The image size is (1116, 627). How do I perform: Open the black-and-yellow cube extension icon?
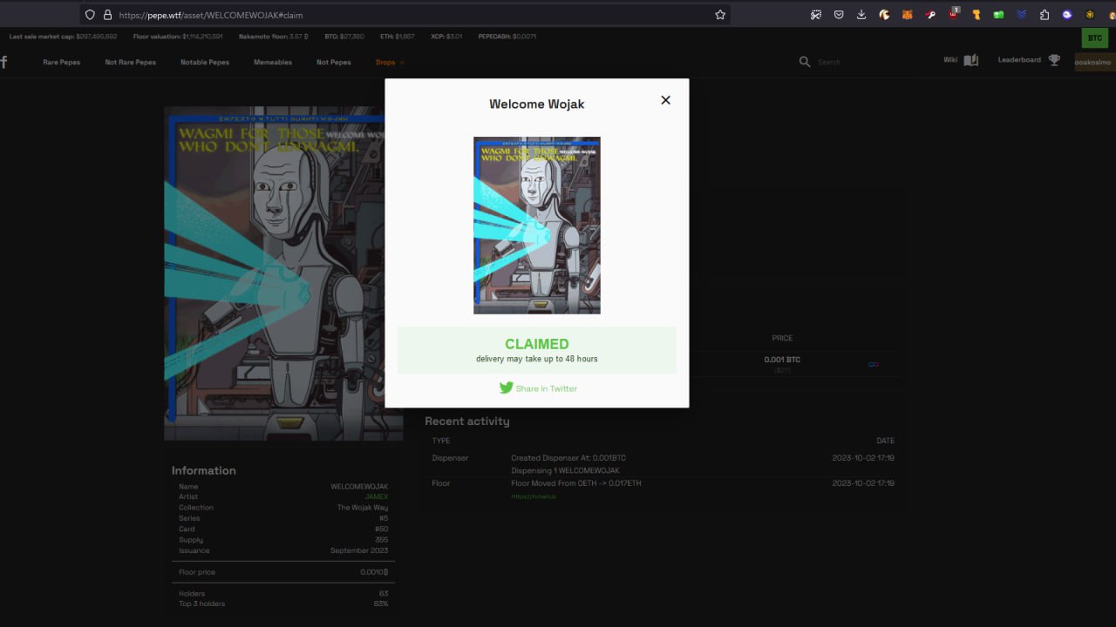point(1090,15)
